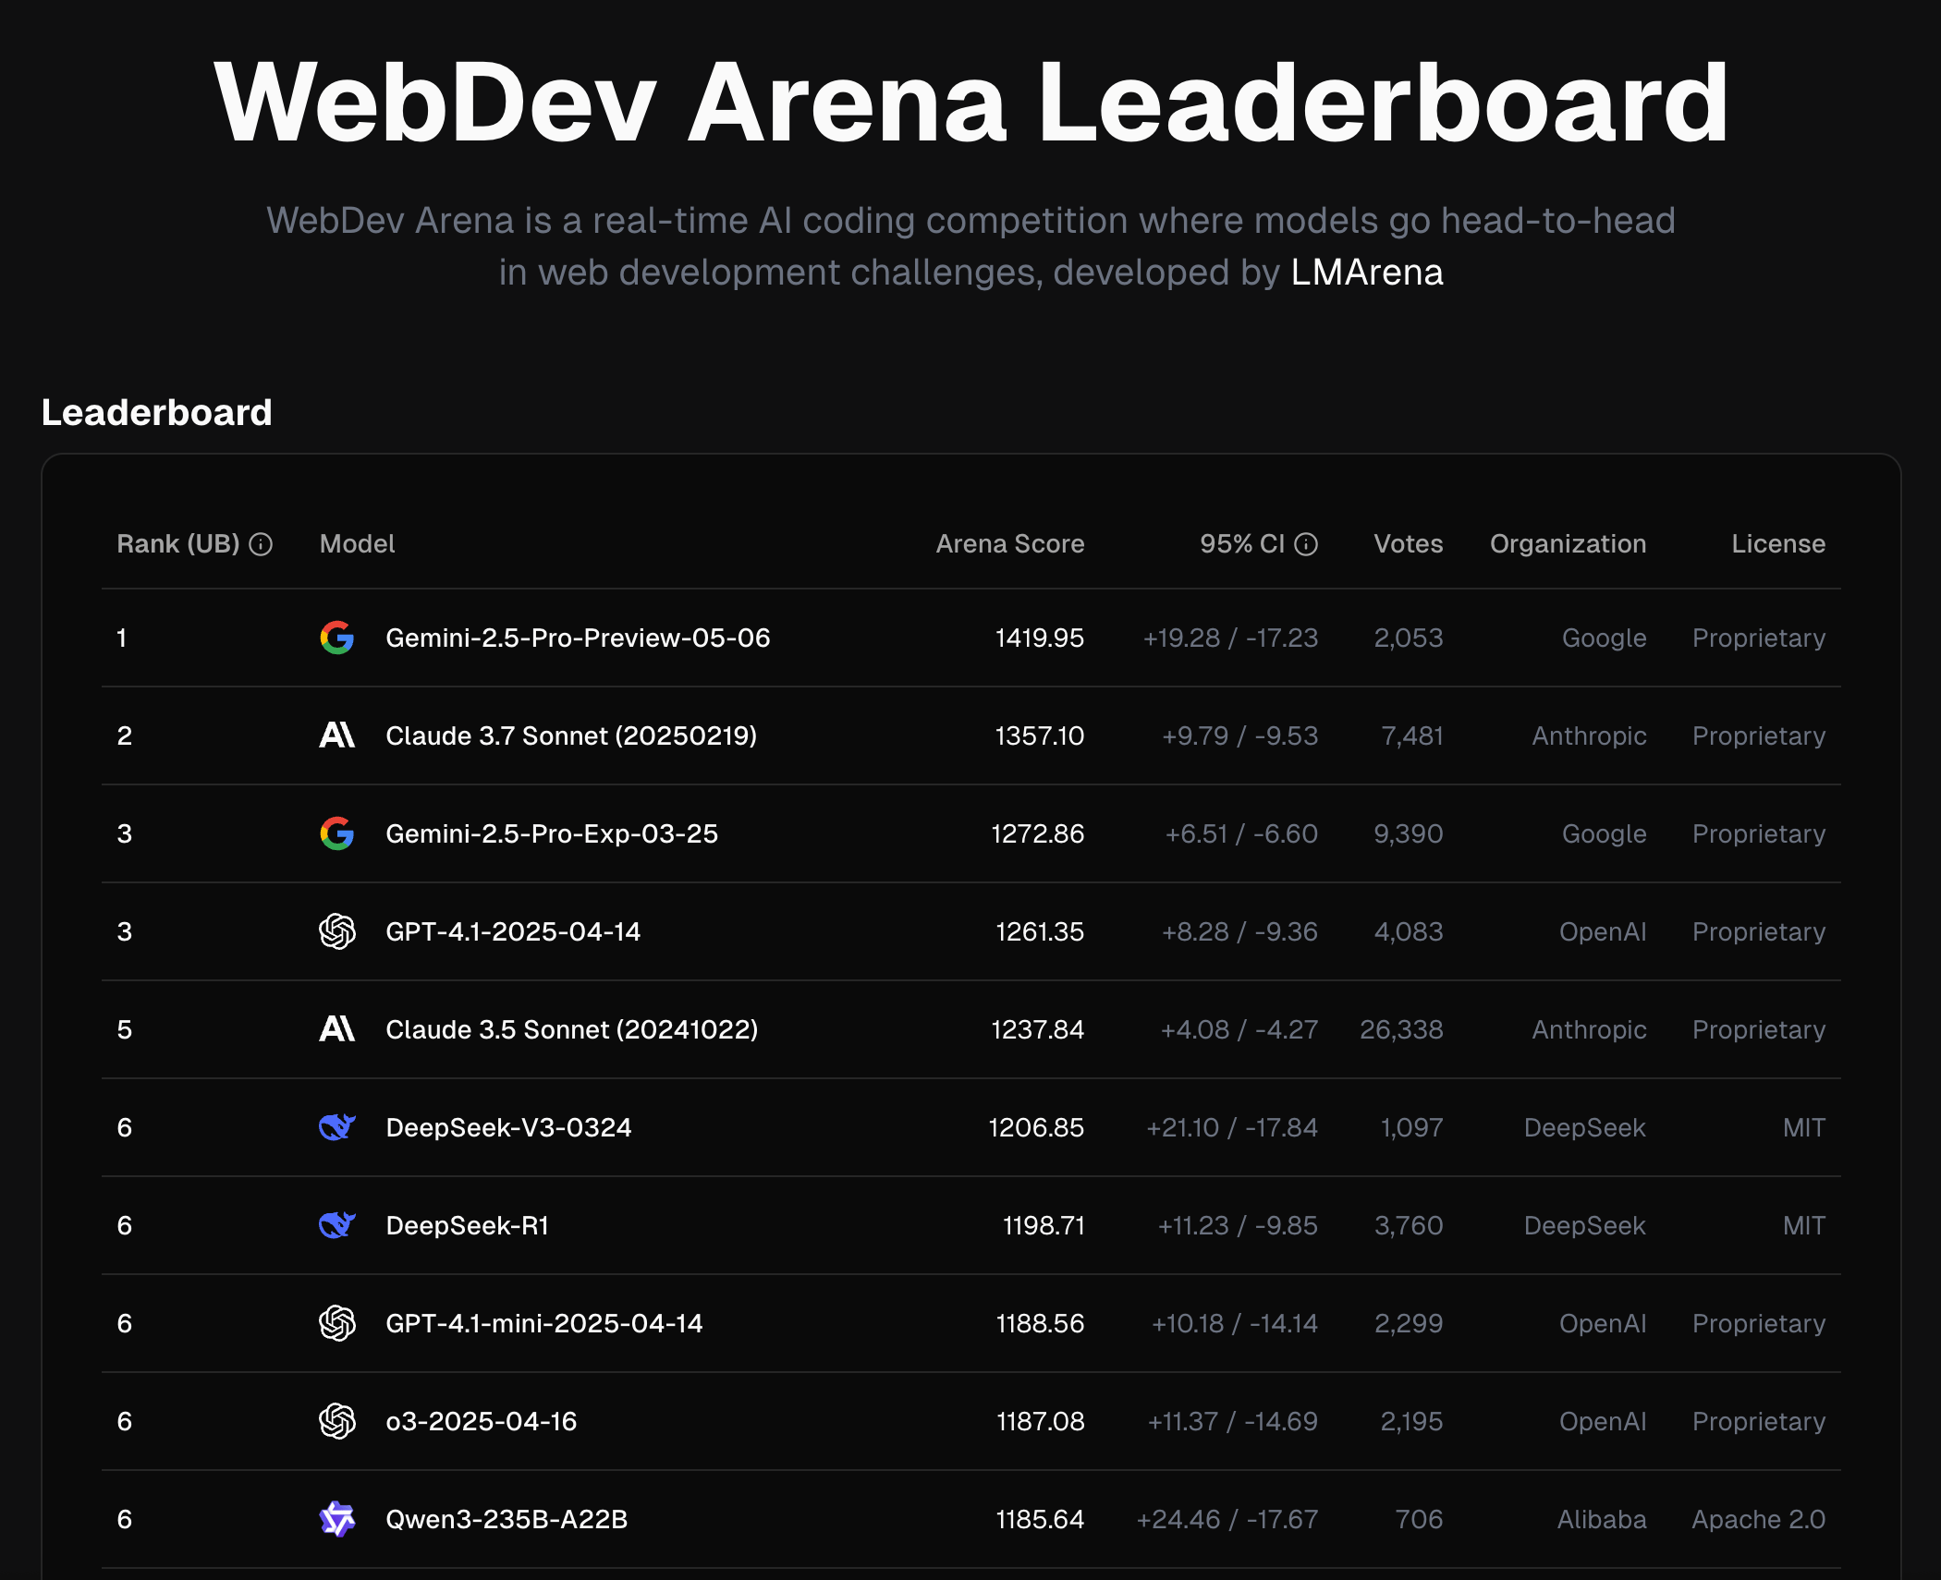Screen dimensions: 1941x1580
Task: Click the confidence interval +9.79 / -9.53
Action: tap(1239, 735)
